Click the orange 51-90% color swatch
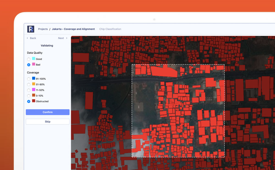Screen dimensions: 275x170 click(x=34, y=84)
